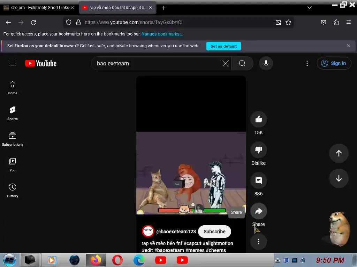
Task: Close the dro.pm tab
Action: 72,8
